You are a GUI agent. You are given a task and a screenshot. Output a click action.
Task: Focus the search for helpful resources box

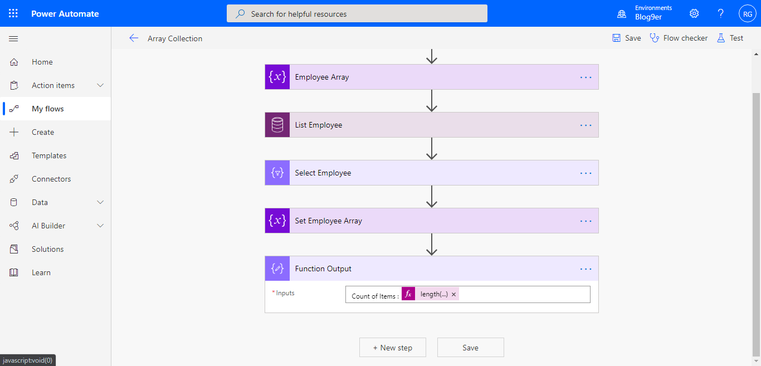(x=357, y=13)
